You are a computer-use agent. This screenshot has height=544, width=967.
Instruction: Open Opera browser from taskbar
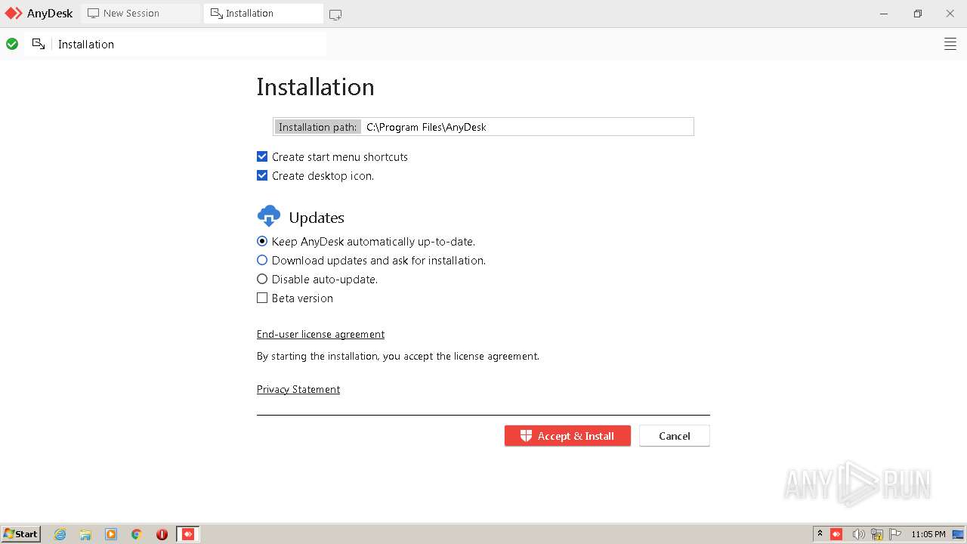(162, 534)
